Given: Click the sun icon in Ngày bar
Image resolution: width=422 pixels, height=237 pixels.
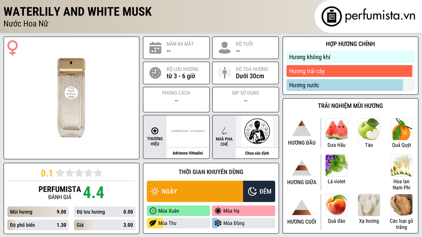Looking at the screenshot, I should [155, 191].
